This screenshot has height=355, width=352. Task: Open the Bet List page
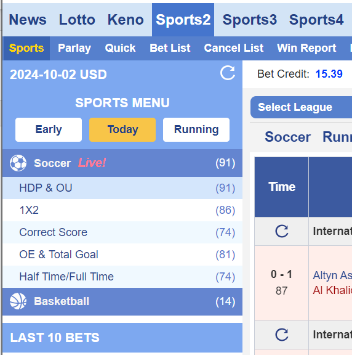tap(170, 48)
